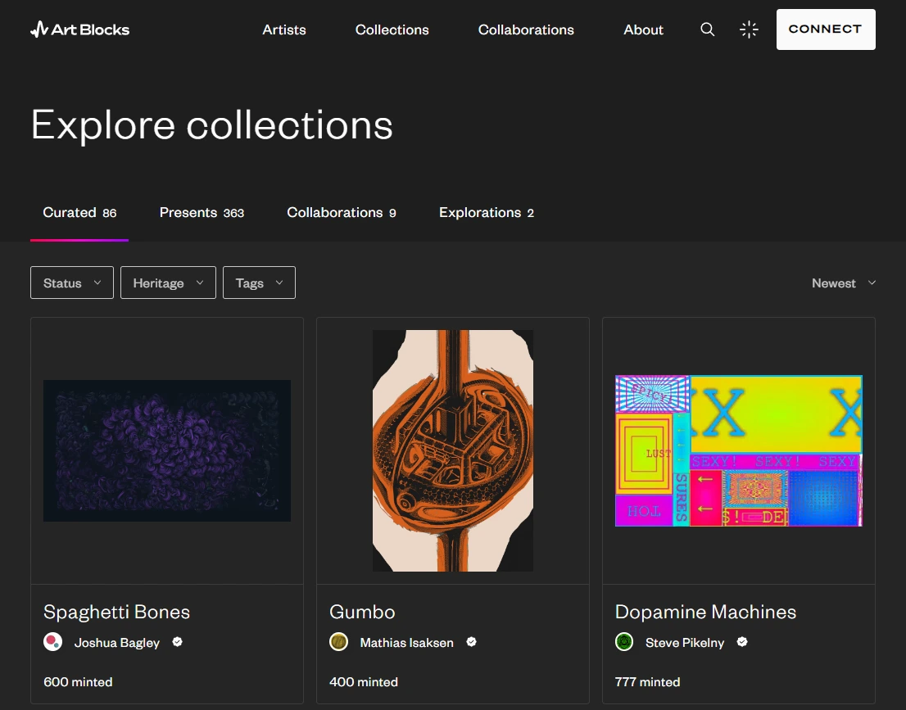
Task: Click verified badge next to Mathias Isaksen
Action: (x=472, y=642)
